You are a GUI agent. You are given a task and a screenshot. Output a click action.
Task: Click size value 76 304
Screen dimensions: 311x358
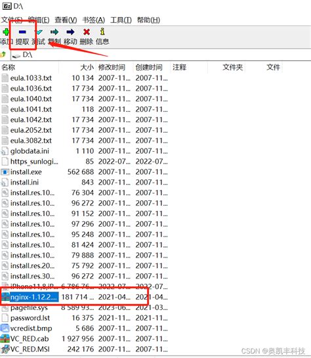pos(83,192)
